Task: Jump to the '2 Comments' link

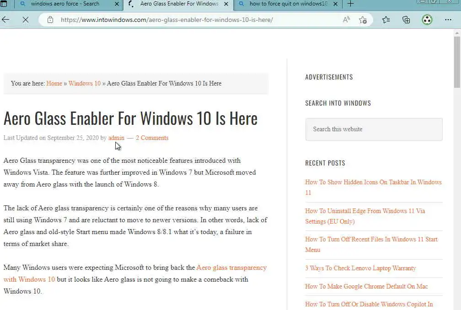Action: pos(152,138)
